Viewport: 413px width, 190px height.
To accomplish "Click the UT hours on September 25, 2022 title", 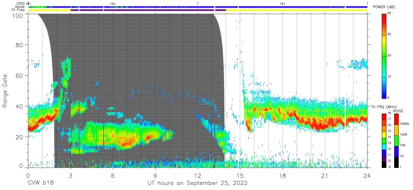I will pos(197,183).
